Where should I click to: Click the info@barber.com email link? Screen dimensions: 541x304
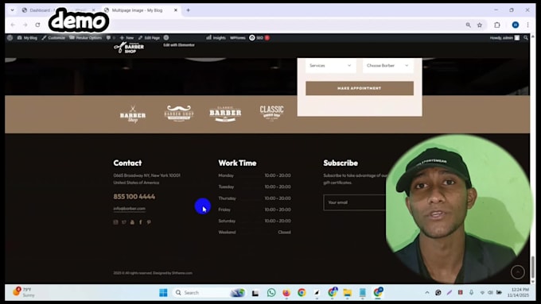130,209
